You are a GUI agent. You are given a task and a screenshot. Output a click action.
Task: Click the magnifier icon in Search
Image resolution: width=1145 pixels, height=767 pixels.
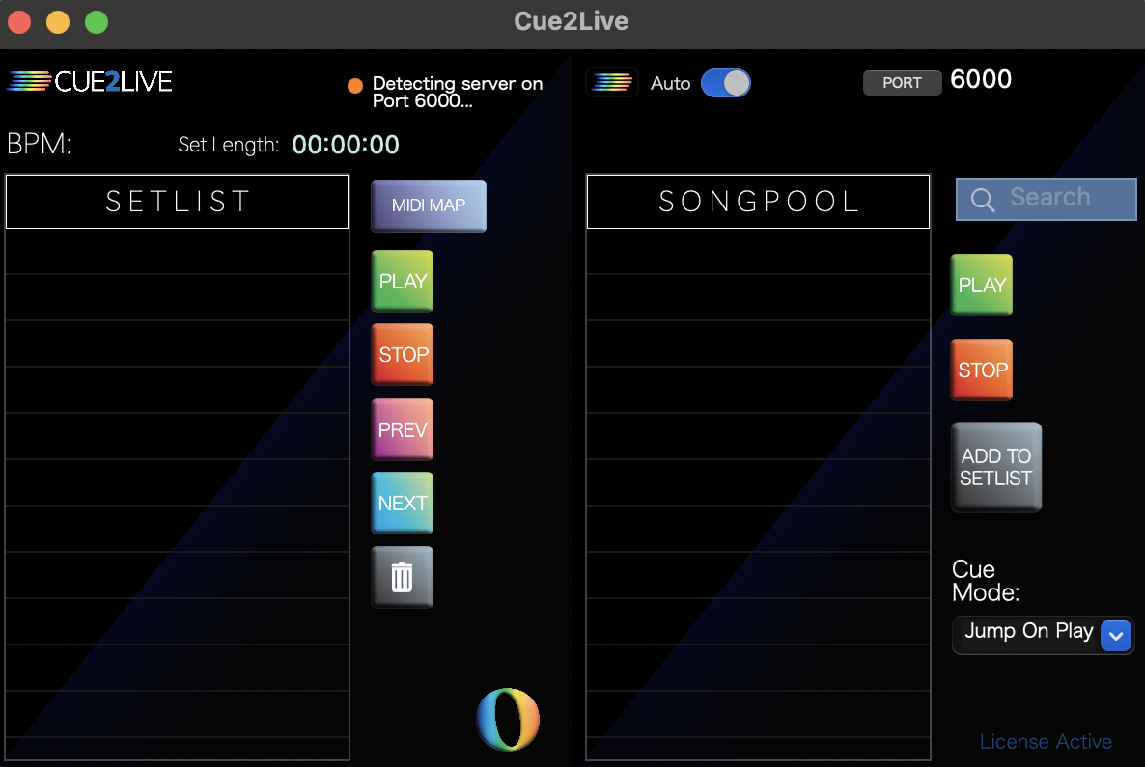click(983, 199)
